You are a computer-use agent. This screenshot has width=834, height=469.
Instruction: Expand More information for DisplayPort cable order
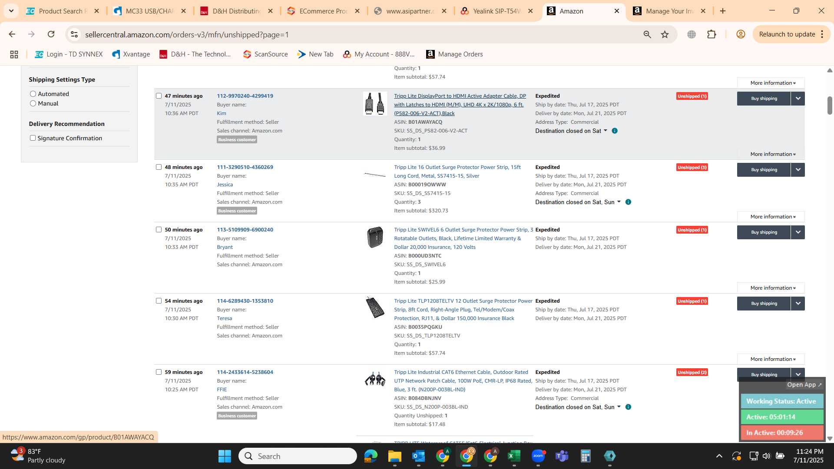pos(771,154)
